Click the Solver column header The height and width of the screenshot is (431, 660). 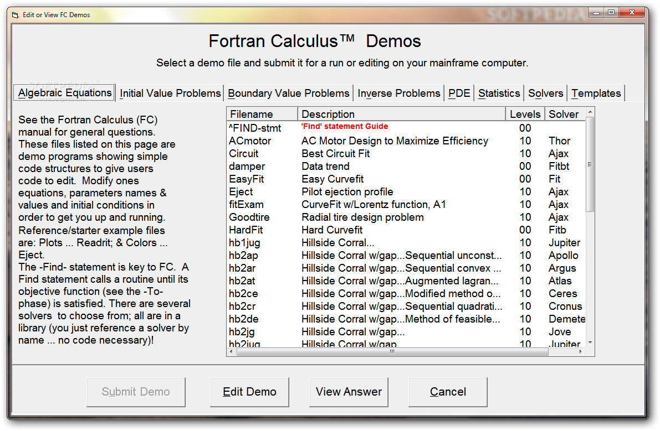[x=565, y=115]
